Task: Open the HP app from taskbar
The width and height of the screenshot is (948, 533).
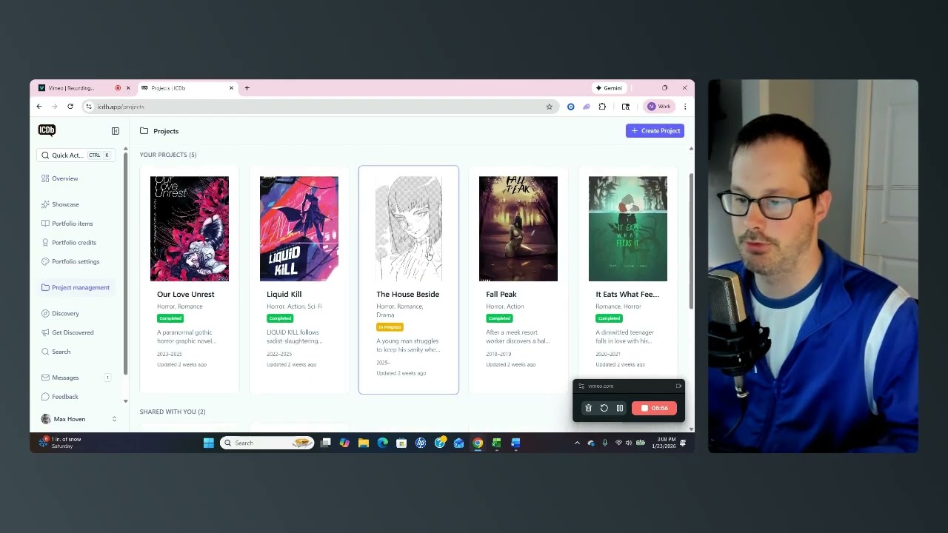Action: [x=421, y=443]
